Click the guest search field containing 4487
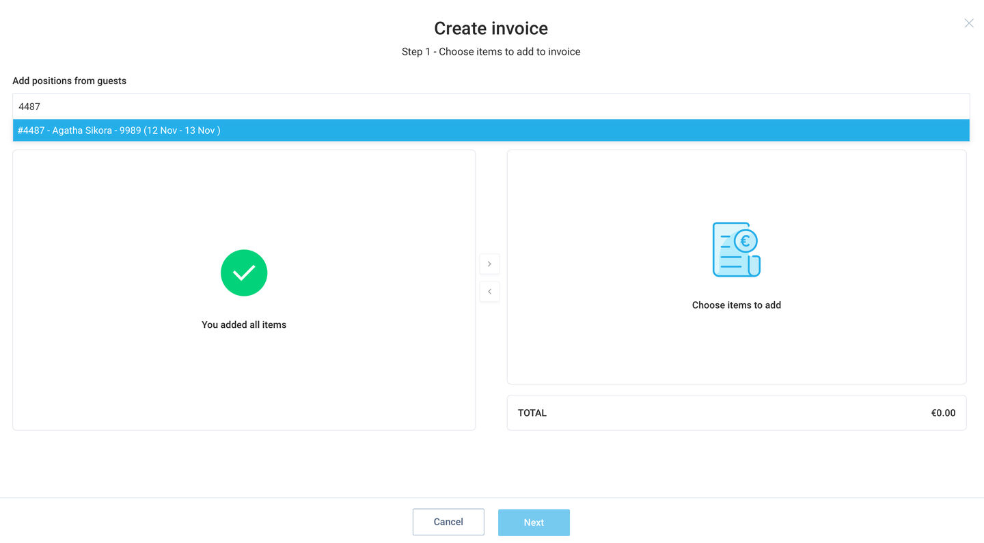This screenshot has width=984, height=543. (x=491, y=107)
